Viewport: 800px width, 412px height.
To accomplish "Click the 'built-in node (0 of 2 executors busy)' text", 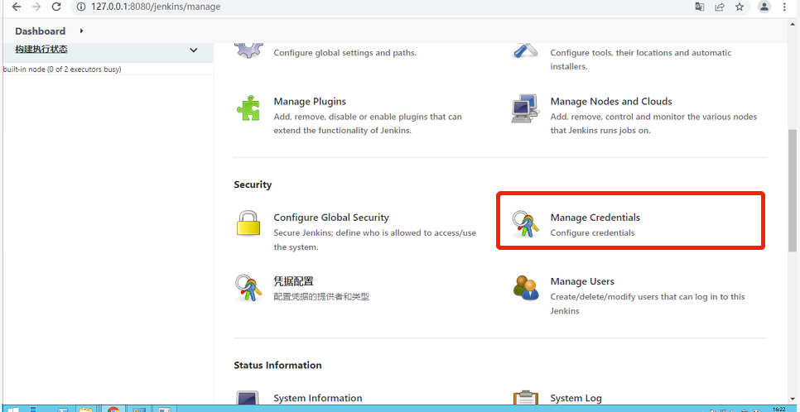I will (x=62, y=69).
